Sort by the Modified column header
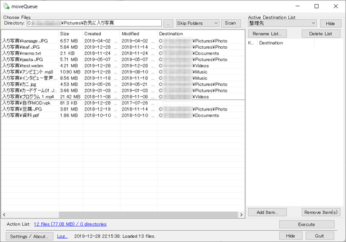 (139, 34)
